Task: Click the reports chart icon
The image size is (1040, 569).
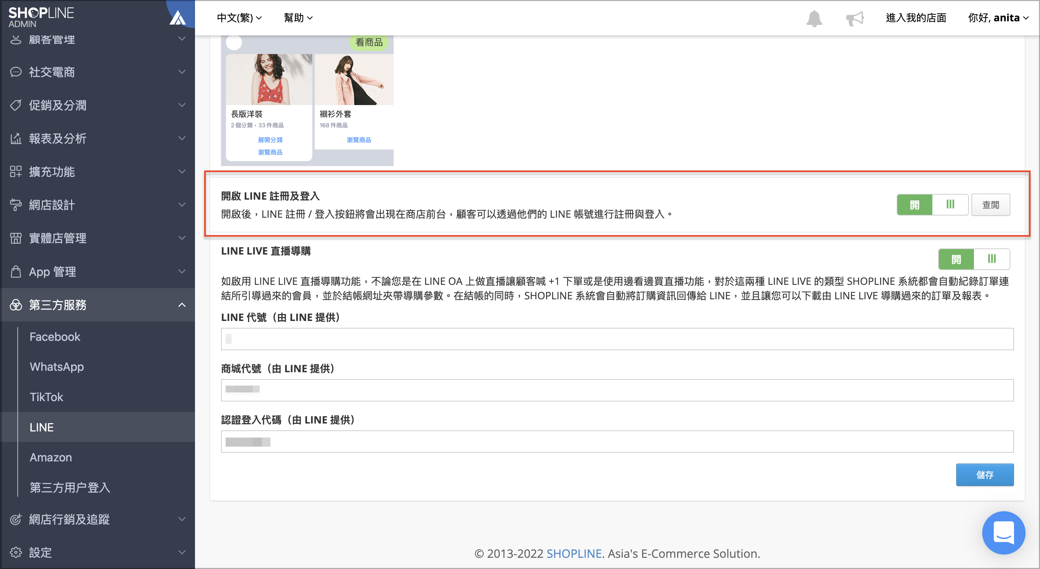Action: point(16,138)
